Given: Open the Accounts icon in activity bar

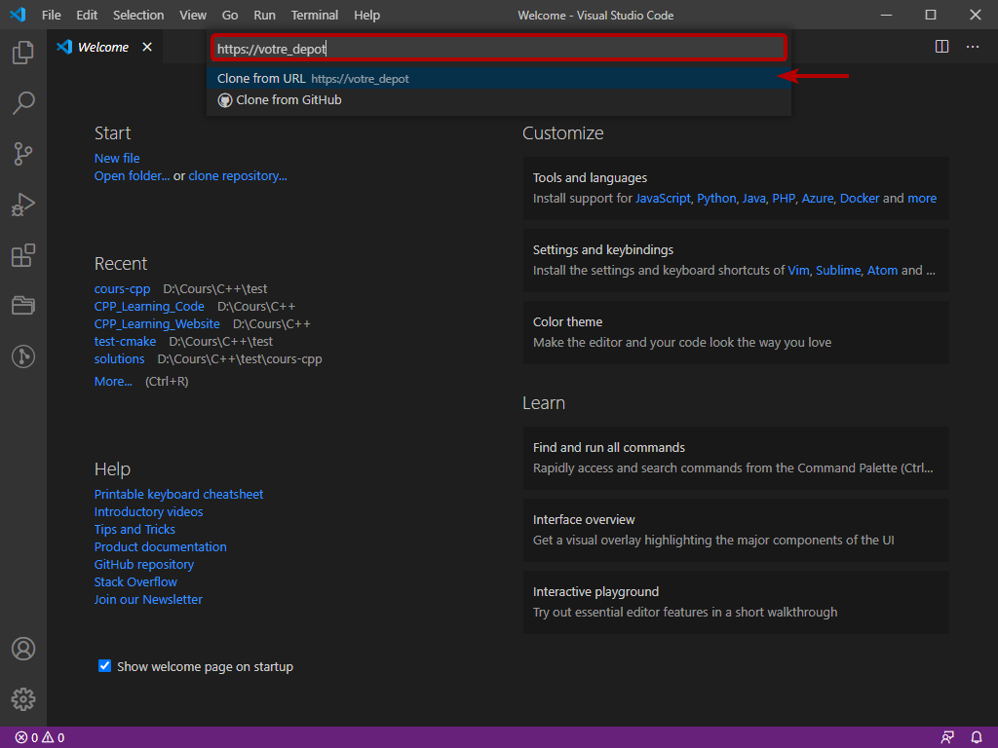Looking at the screenshot, I should pos(23,649).
